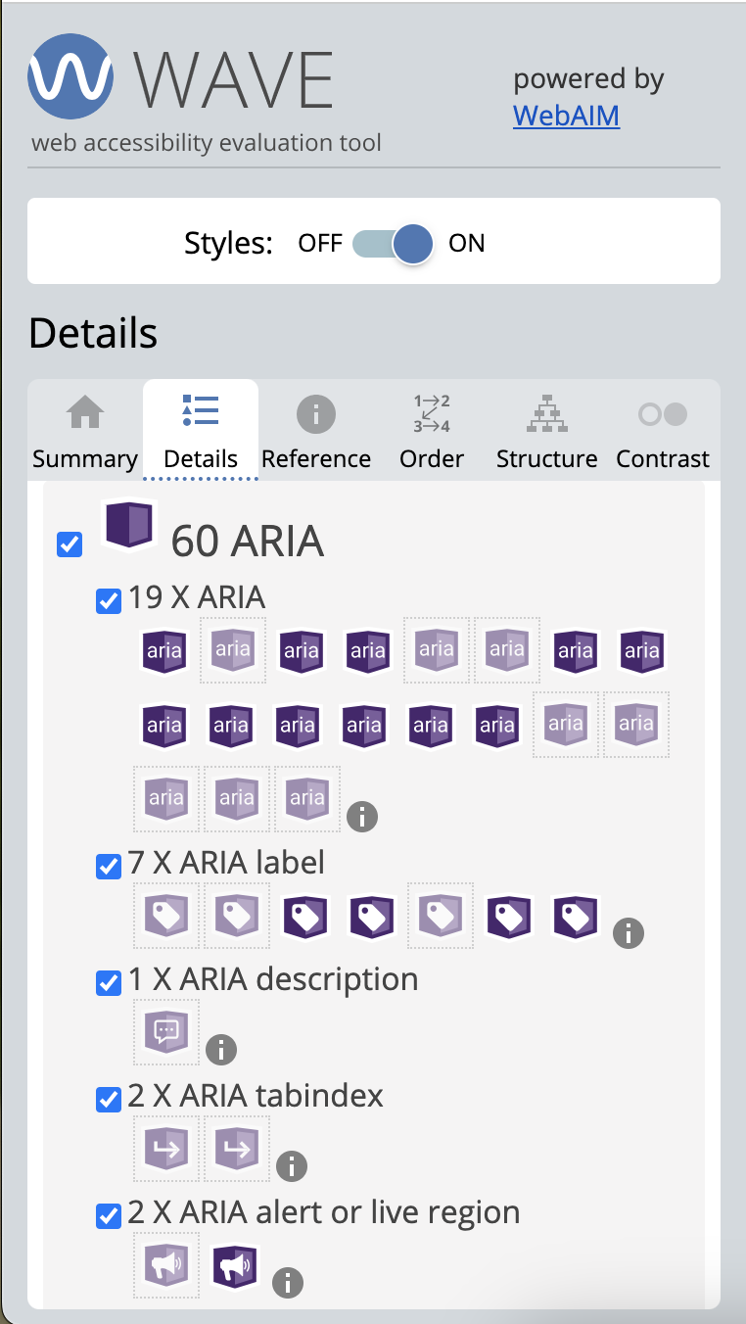Viewport: 746px width, 1324px height.
Task: Disable the 2 X ARIA alert checkbox
Action: point(108,1215)
